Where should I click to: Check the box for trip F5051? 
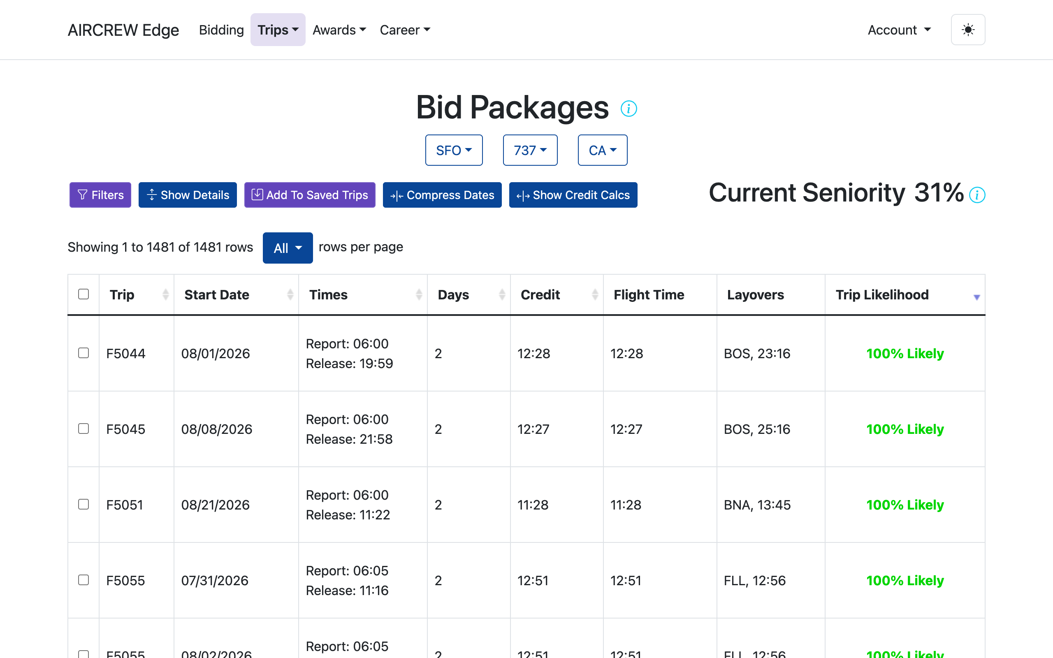click(x=83, y=504)
